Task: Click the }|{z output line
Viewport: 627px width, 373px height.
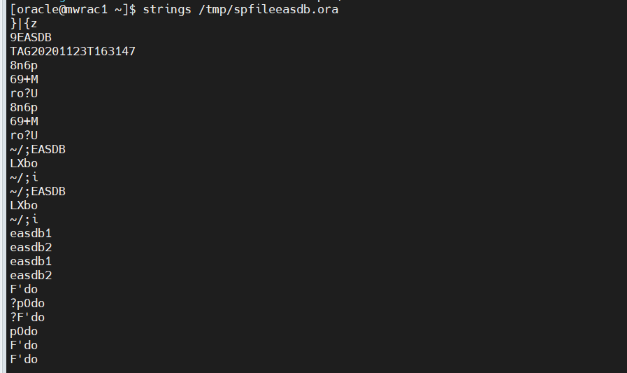Action: [24, 24]
